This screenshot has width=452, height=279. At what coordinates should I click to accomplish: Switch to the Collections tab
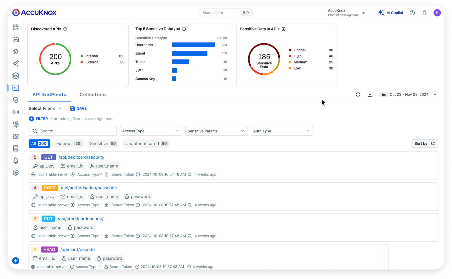93,94
